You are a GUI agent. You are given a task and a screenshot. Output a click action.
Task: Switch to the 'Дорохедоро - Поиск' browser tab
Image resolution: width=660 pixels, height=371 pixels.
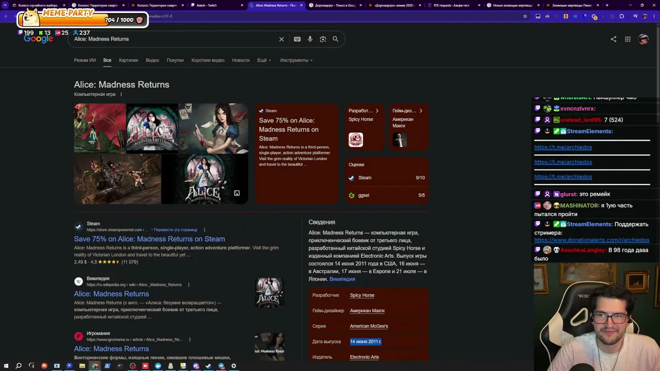[335, 5]
